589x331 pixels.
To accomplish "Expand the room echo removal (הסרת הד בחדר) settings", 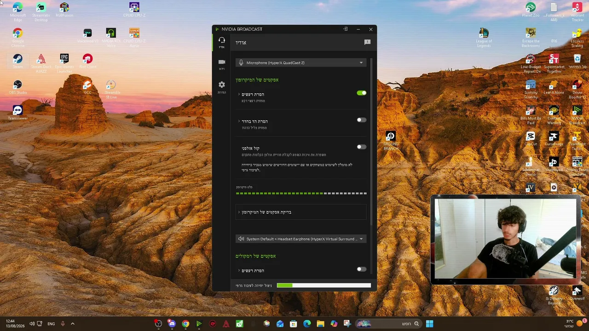I will pos(239,121).
